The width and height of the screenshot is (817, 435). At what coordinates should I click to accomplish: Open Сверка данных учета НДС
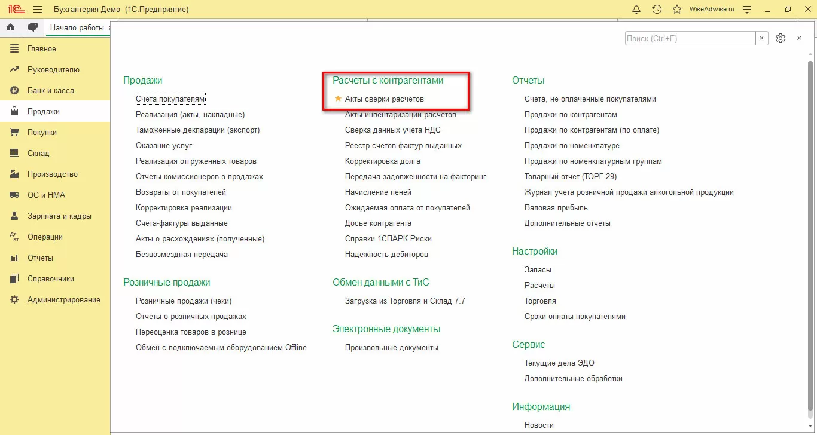393,130
